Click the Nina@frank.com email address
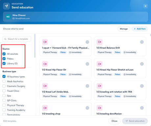151x126 pixels. 22,18
